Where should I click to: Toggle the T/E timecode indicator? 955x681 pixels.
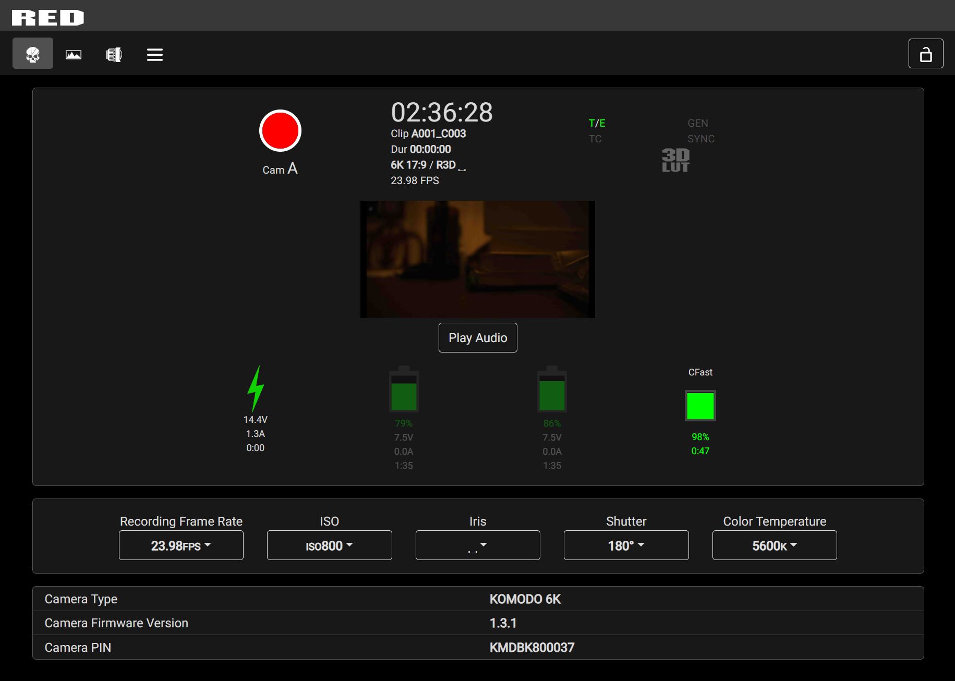597,123
